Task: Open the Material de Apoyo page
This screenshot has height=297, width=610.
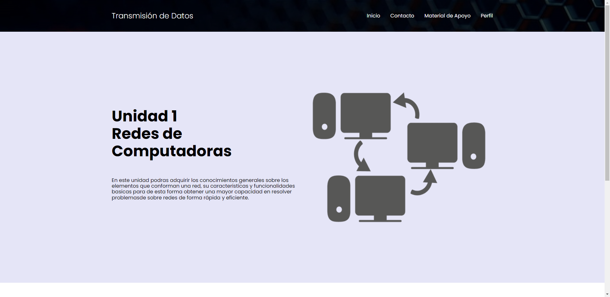Action: pos(447,16)
